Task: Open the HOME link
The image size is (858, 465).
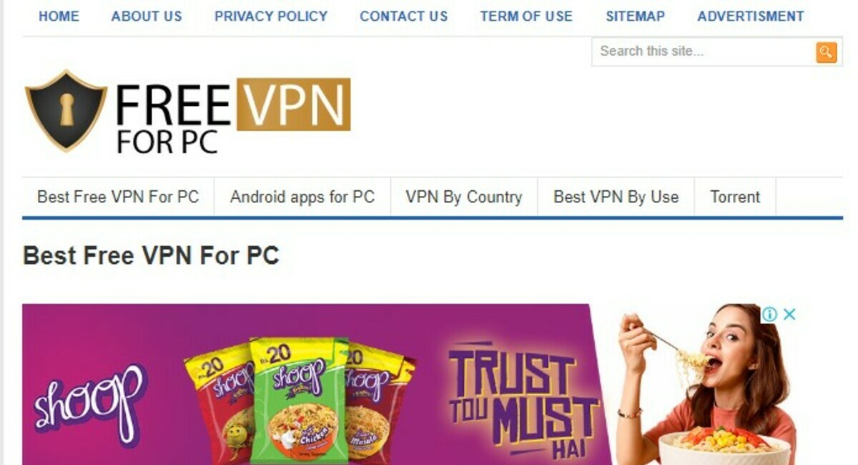Action: point(59,16)
